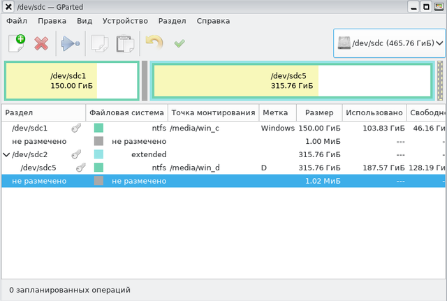Click the 187.57 ГиБ used value

[383, 168]
